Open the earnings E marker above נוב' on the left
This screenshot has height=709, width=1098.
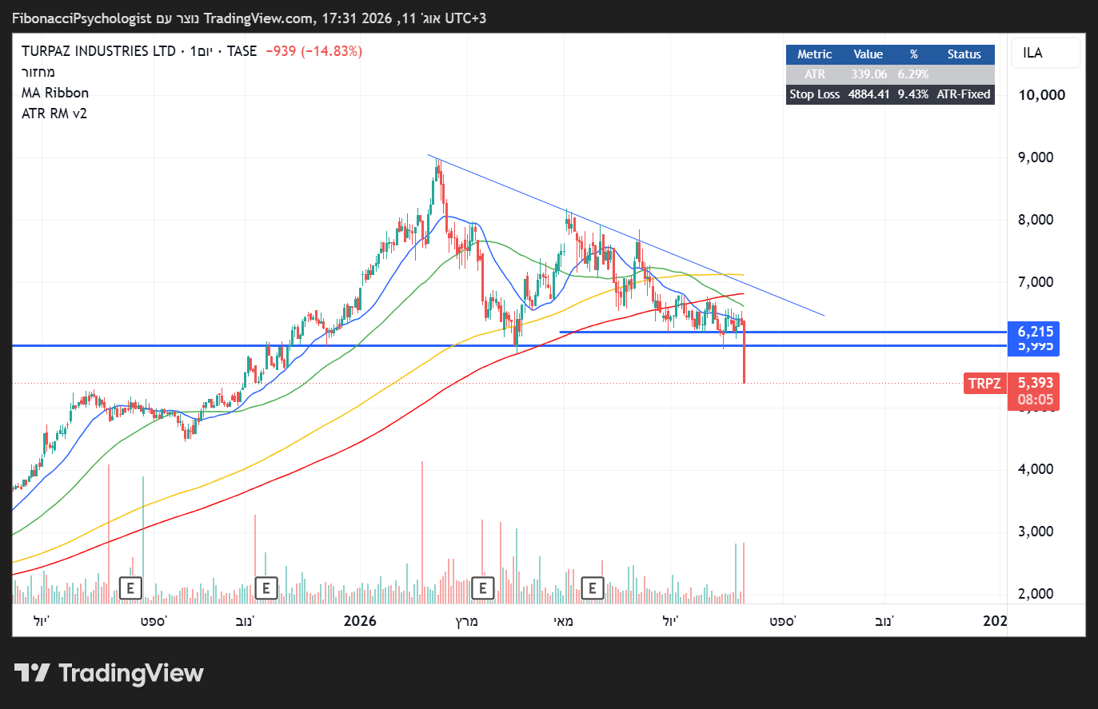[266, 589]
